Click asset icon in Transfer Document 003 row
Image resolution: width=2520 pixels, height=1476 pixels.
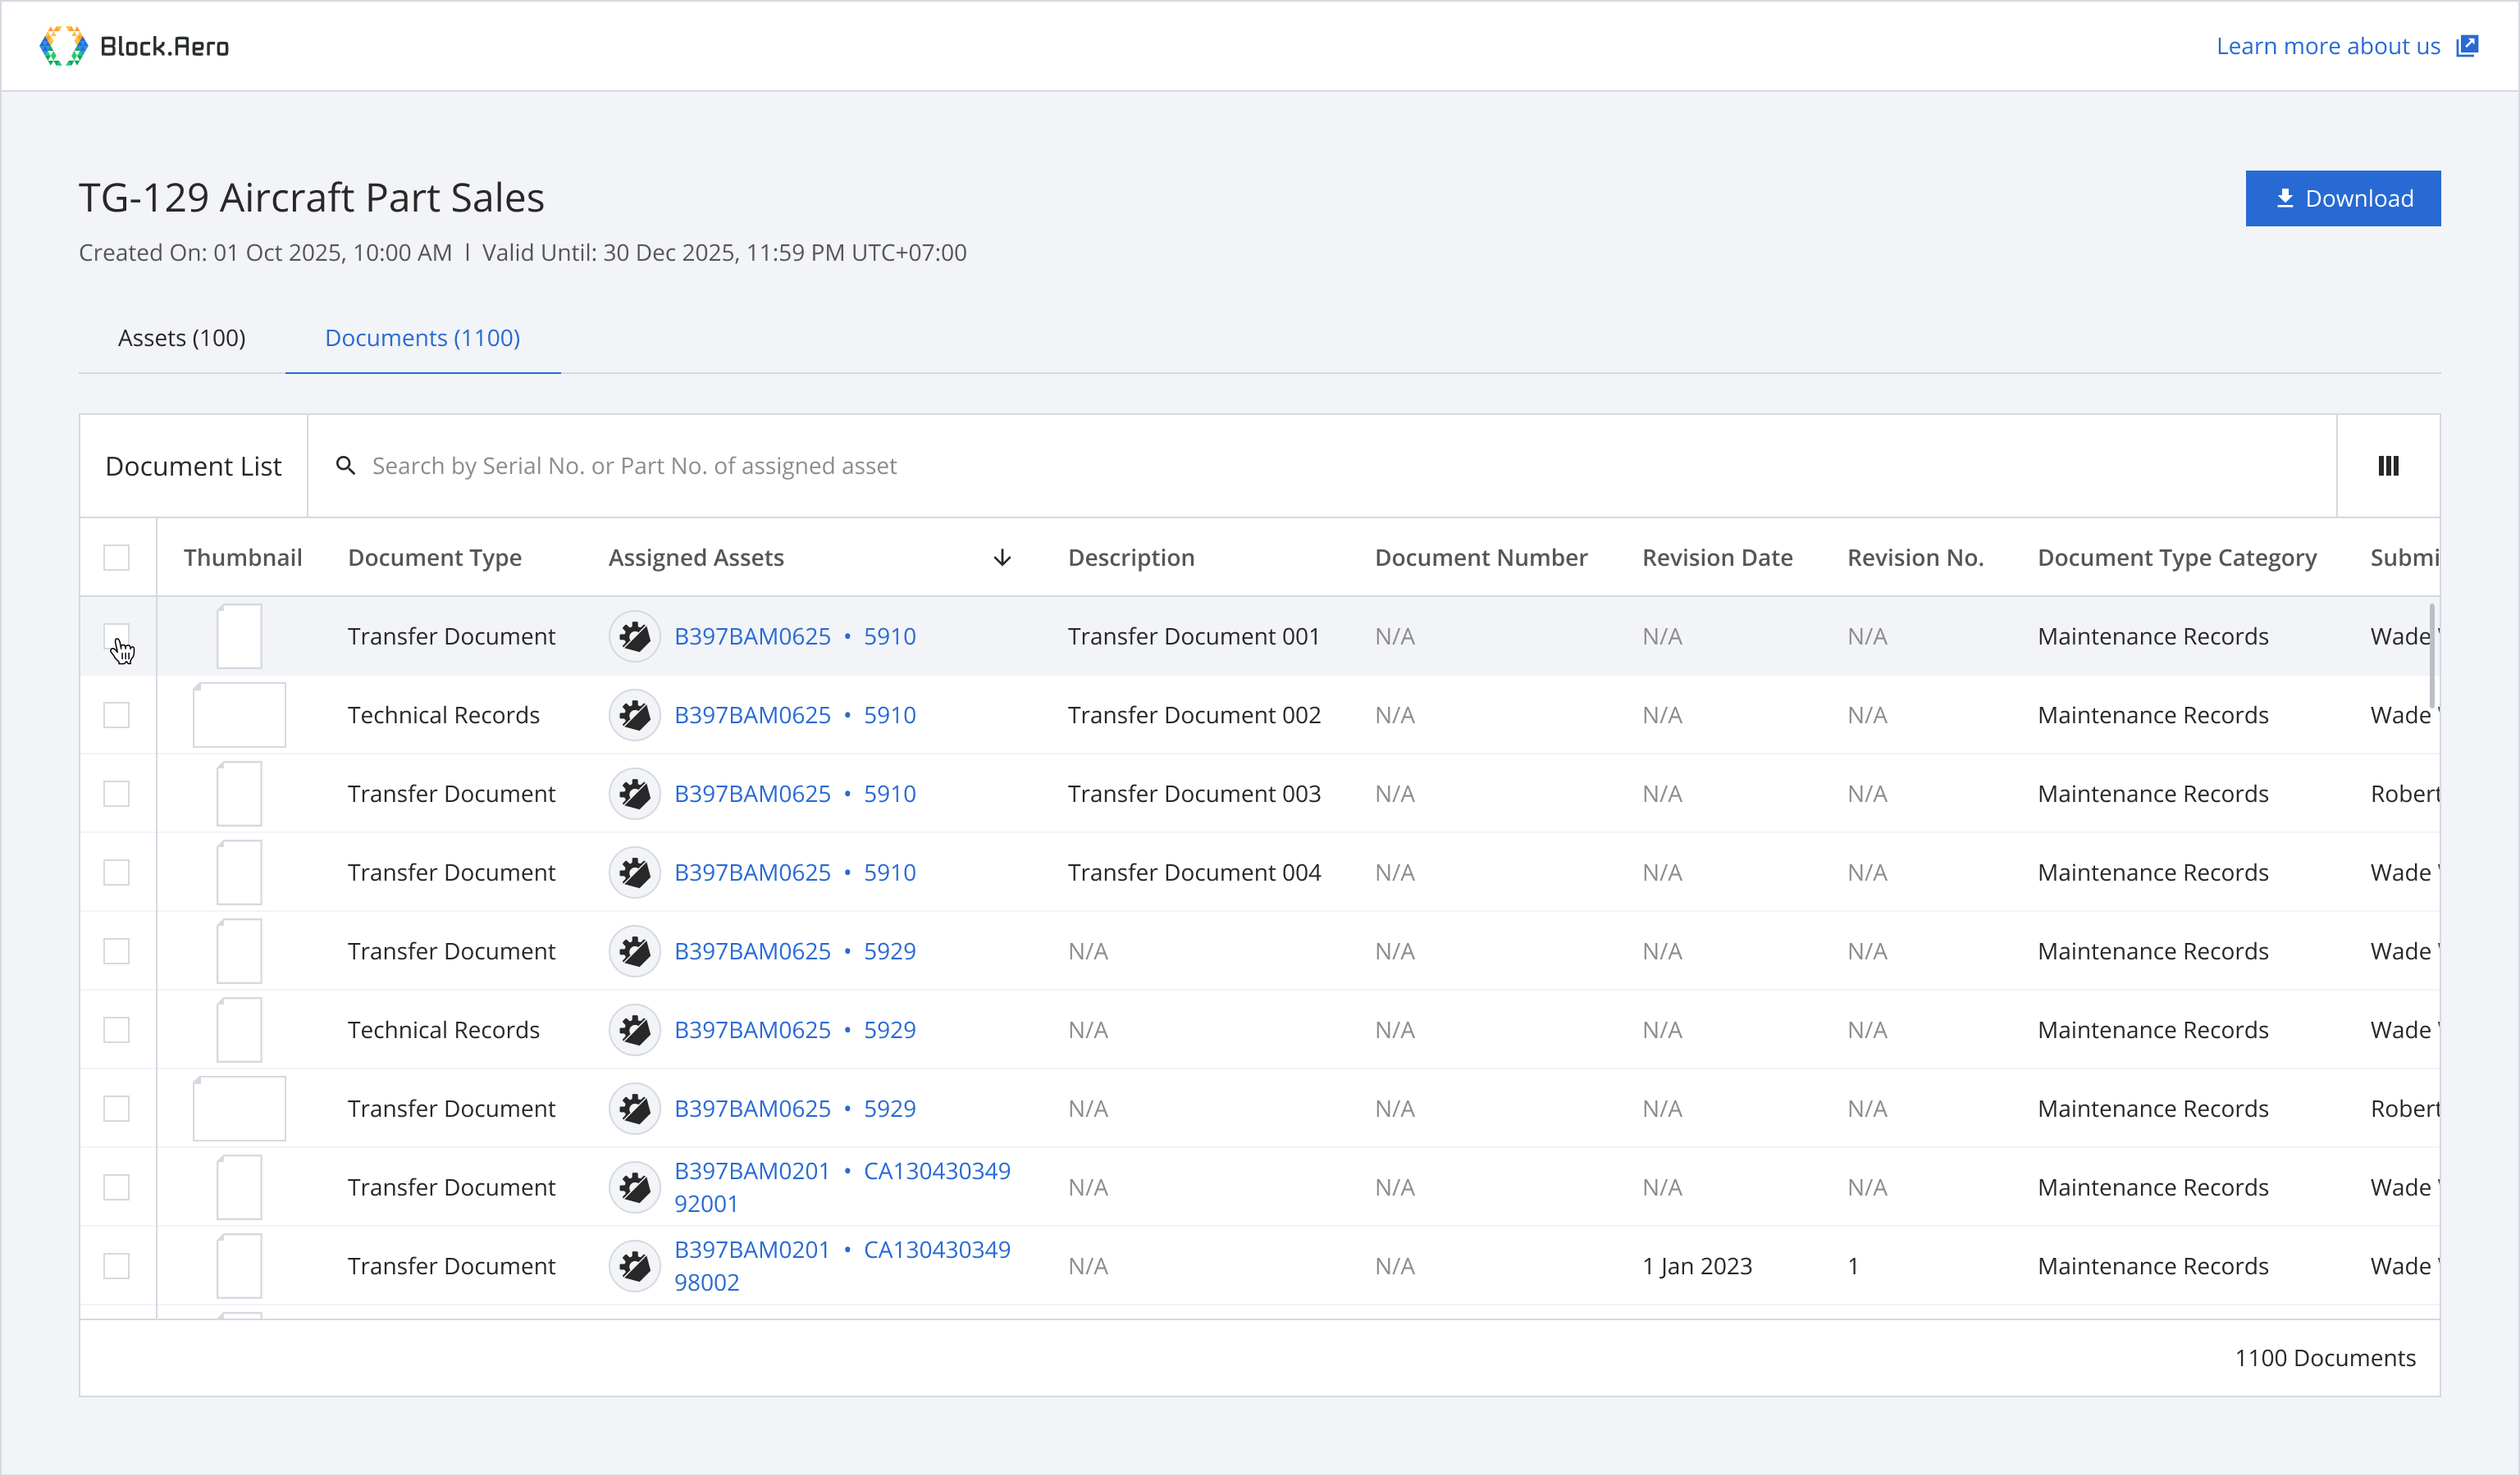634,794
